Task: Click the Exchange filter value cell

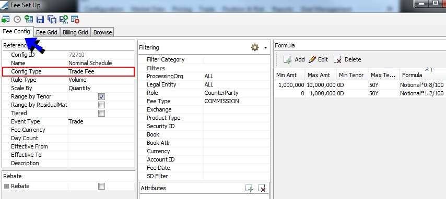Action: 237,109
